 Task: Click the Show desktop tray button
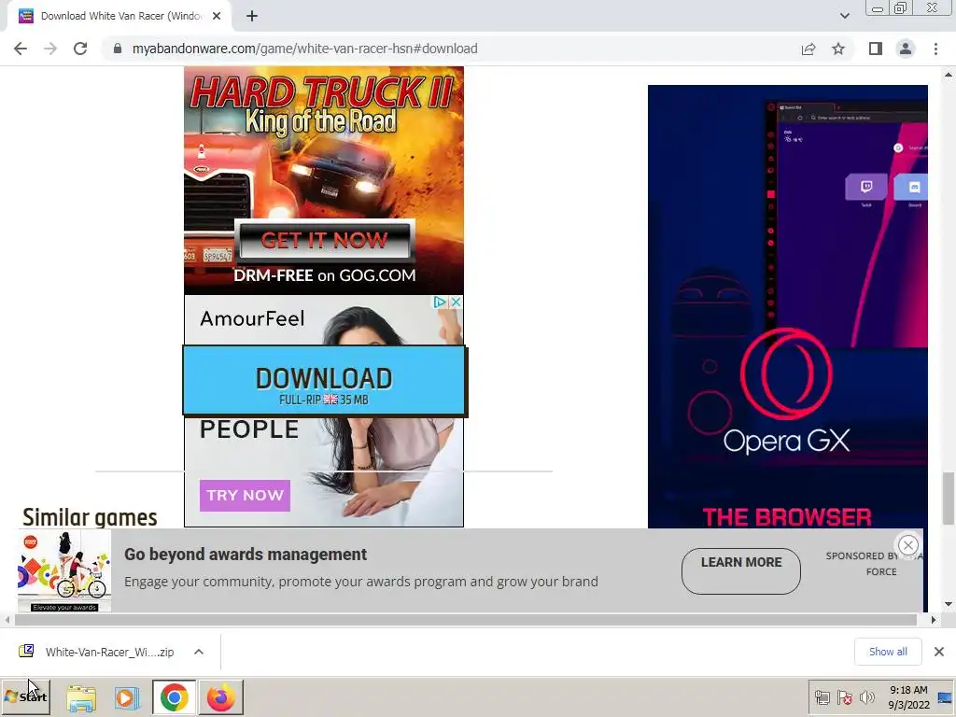tap(947, 697)
